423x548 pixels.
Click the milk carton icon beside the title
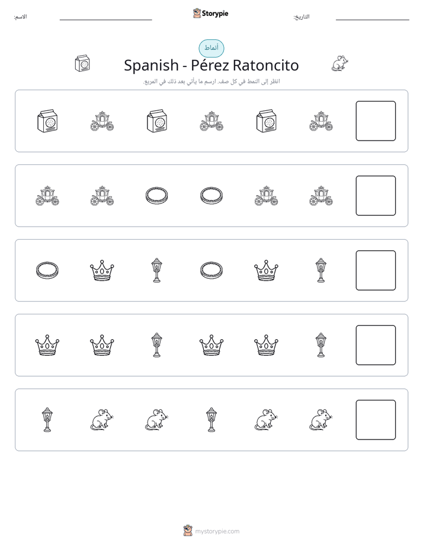[82, 63]
